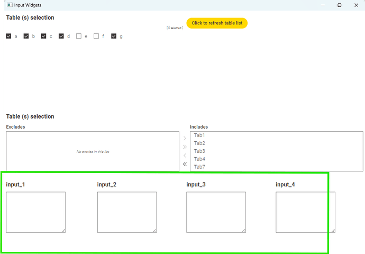Viewport: 365px width, 254px height.
Task: Focus the input_1 text area
Action: click(x=35, y=212)
